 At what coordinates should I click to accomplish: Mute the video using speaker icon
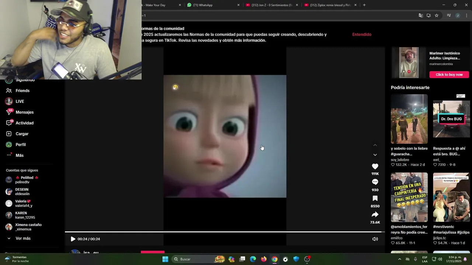click(x=375, y=239)
